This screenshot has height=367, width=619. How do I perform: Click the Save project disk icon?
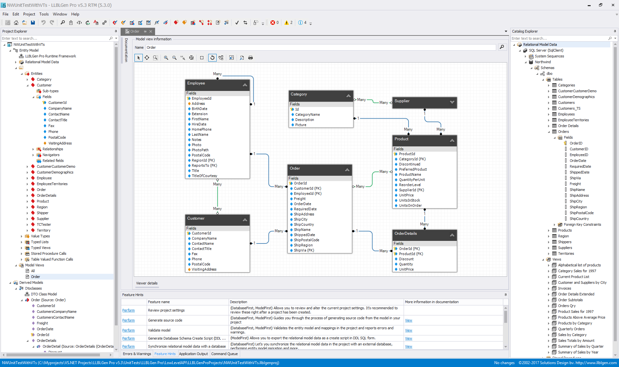click(x=33, y=23)
